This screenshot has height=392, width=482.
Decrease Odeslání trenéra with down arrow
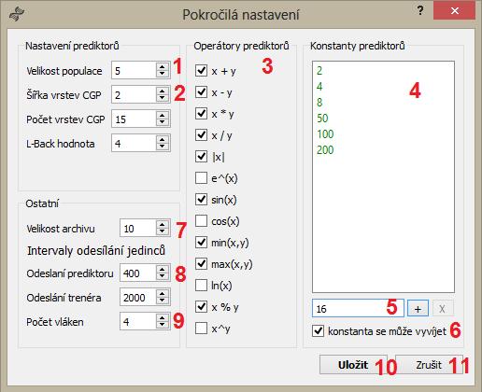(163, 301)
